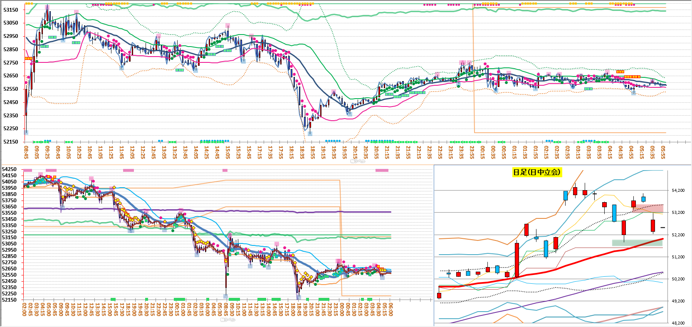Viewport: 692px width, 327px height.
Task: Click the blue square marker at the 08:45 opening low
Action: coord(26,132)
